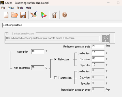Click the reflection Gaussian percentage field

tap(98, 58)
